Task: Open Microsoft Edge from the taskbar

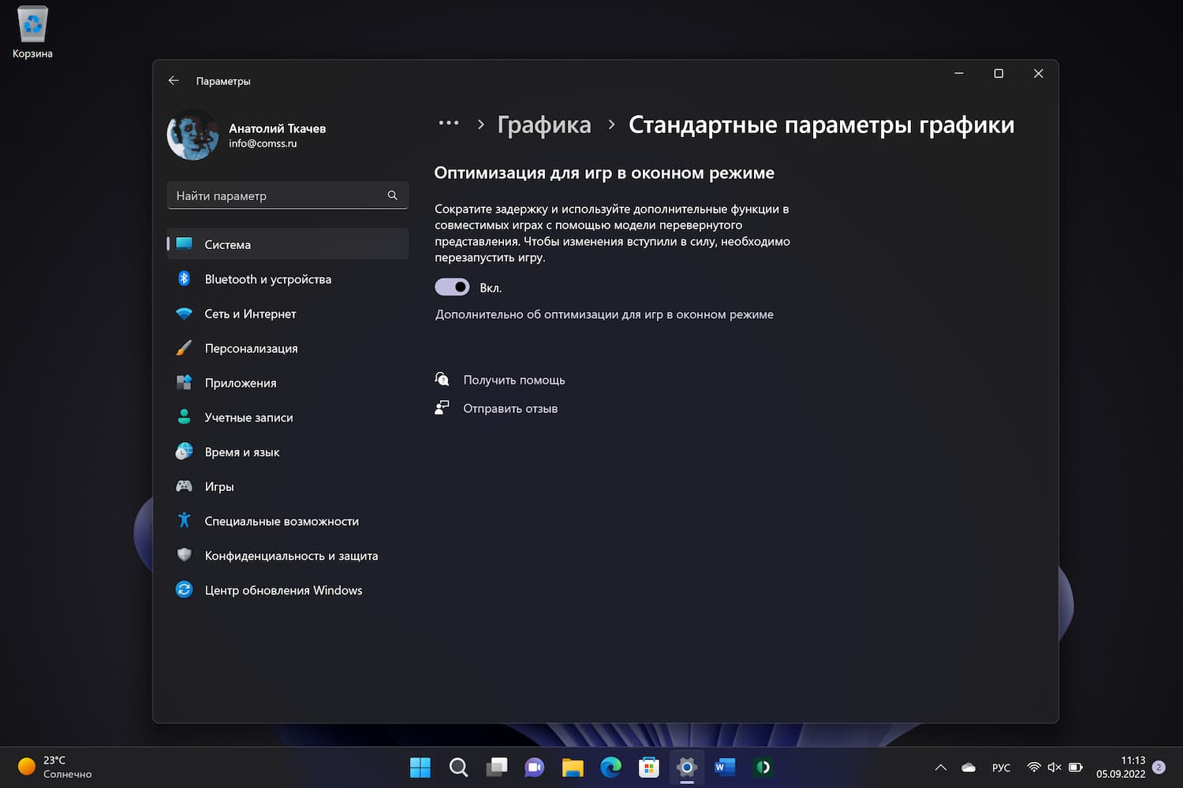Action: (610, 768)
